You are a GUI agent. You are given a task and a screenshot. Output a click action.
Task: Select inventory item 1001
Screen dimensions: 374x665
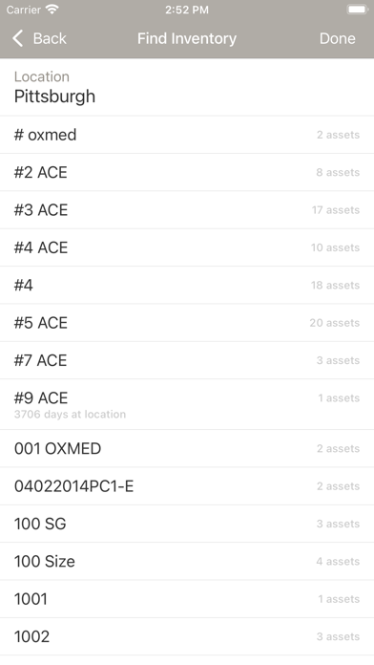(187, 599)
